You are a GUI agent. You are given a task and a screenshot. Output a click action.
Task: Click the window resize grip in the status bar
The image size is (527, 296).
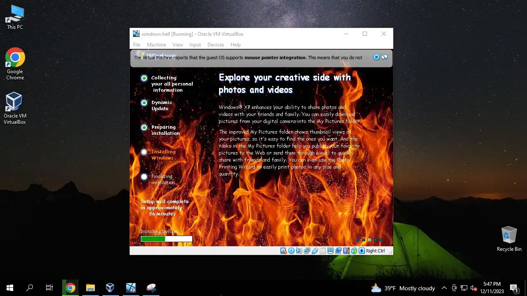(x=390, y=252)
